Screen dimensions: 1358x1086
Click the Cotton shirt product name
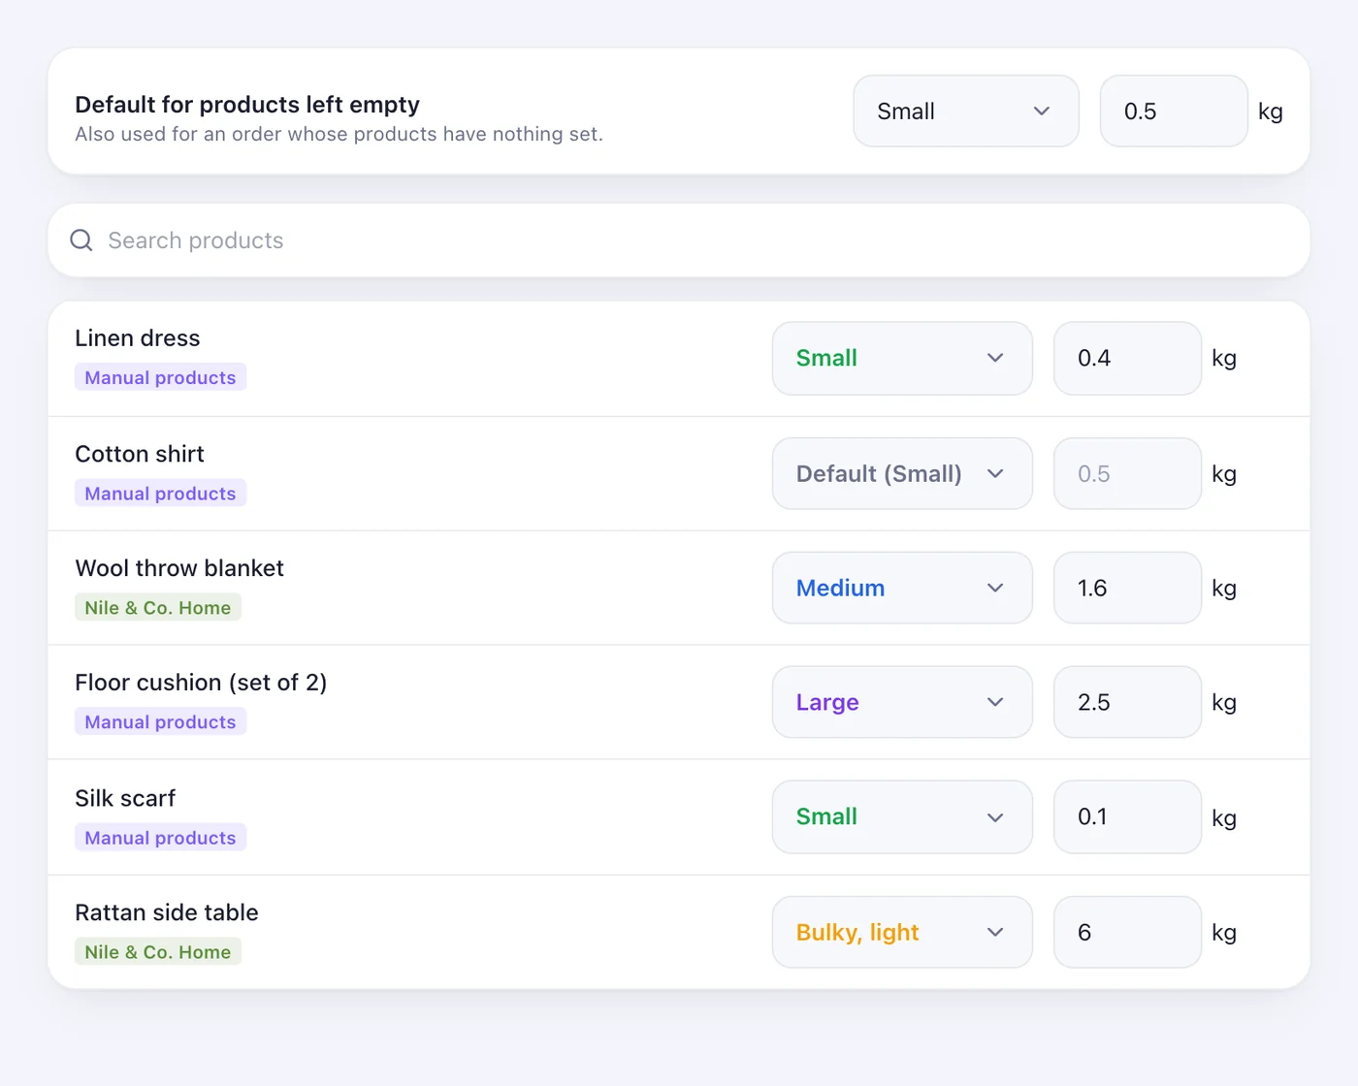(140, 454)
